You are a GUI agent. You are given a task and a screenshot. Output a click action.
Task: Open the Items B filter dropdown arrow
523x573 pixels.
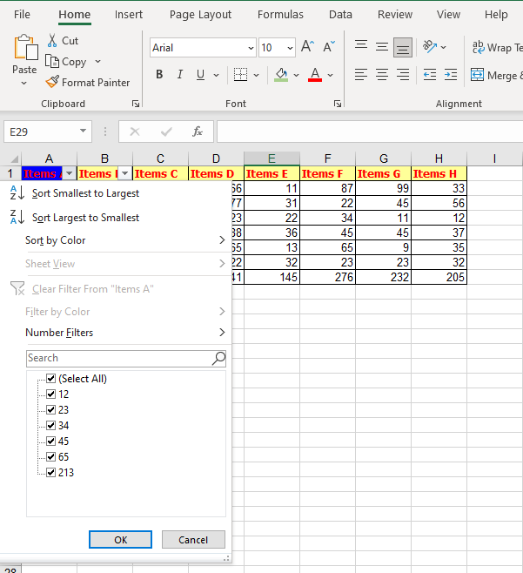(124, 173)
